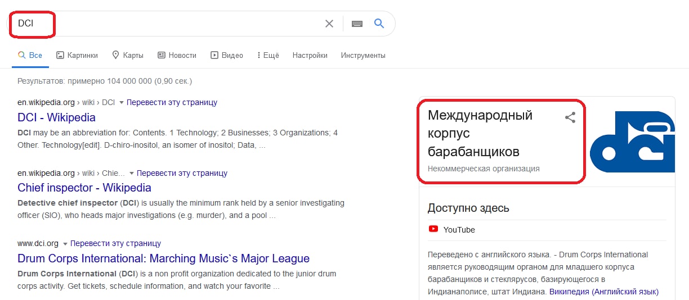Open the on-screen keyboard icon
Image resolution: width=689 pixels, height=300 pixels.
pyautogui.click(x=357, y=24)
